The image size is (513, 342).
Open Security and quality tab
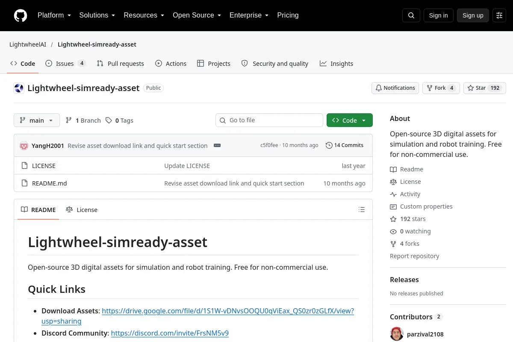pyautogui.click(x=275, y=64)
